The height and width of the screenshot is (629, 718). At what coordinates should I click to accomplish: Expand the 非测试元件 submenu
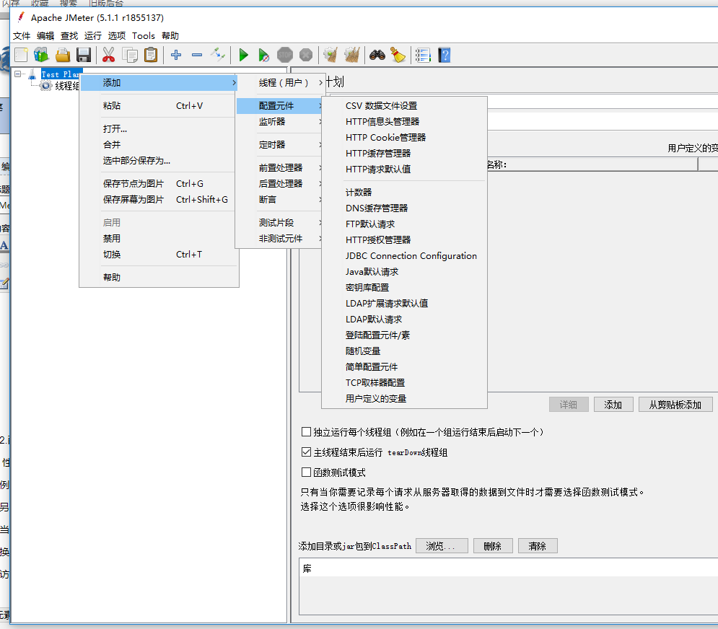click(279, 239)
